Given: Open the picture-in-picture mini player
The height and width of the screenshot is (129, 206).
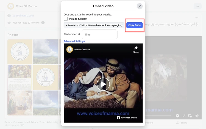Looking at the screenshot, I should [190, 116].
